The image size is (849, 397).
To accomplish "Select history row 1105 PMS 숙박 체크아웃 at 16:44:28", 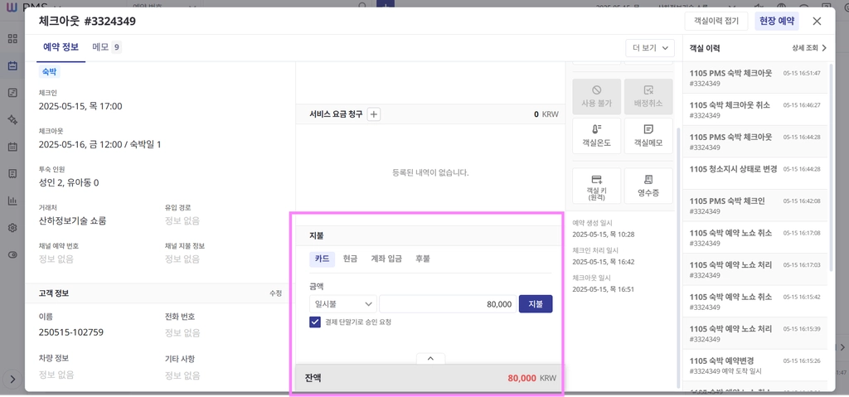I will click(x=755, y=142).
